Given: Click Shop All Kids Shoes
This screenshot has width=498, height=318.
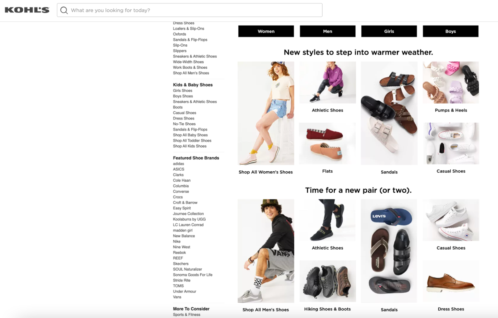Looking at the screenshot, I should click(190, 146).
